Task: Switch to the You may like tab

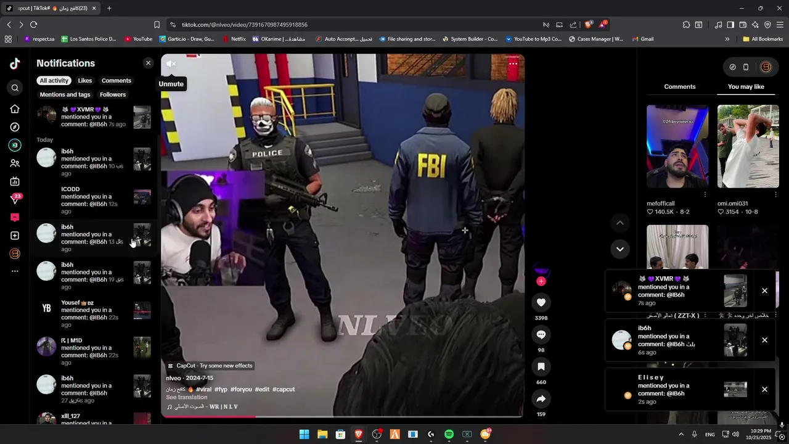Action: [x=746, y=87]
